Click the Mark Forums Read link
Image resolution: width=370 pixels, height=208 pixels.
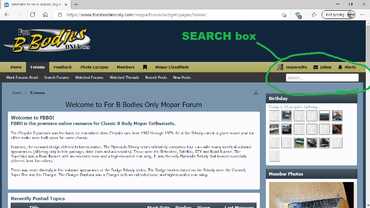pos(22,77)
